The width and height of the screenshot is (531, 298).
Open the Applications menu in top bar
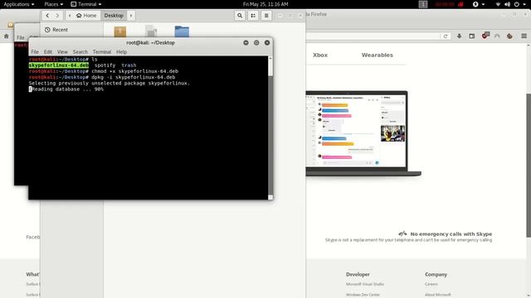18,4
